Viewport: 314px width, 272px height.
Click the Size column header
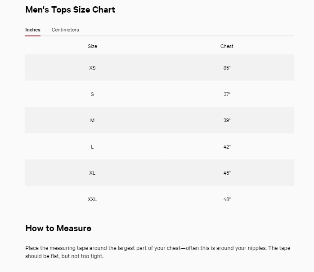[x=92, y=46]
